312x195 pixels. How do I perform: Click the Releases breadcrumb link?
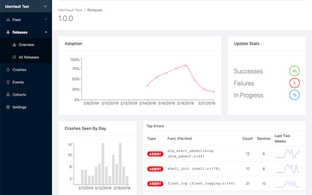point(95,10)
